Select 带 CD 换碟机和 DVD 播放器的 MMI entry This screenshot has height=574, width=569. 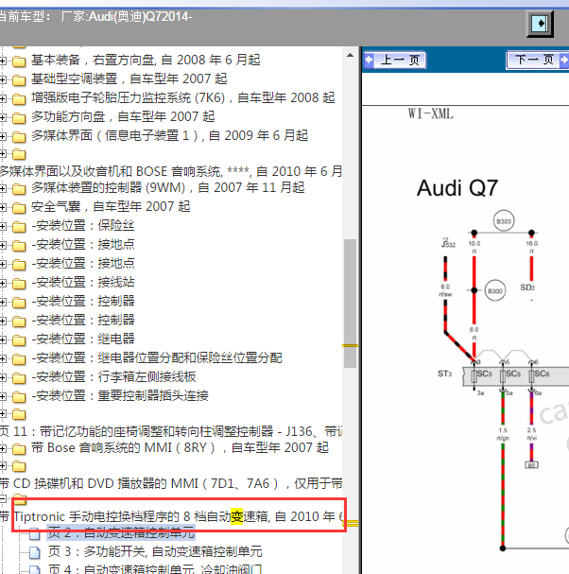[171, 483]
